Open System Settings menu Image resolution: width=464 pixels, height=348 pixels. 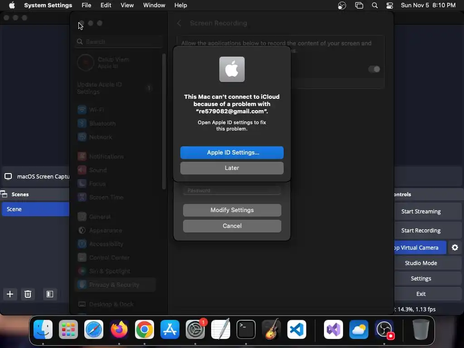(48, 5)
